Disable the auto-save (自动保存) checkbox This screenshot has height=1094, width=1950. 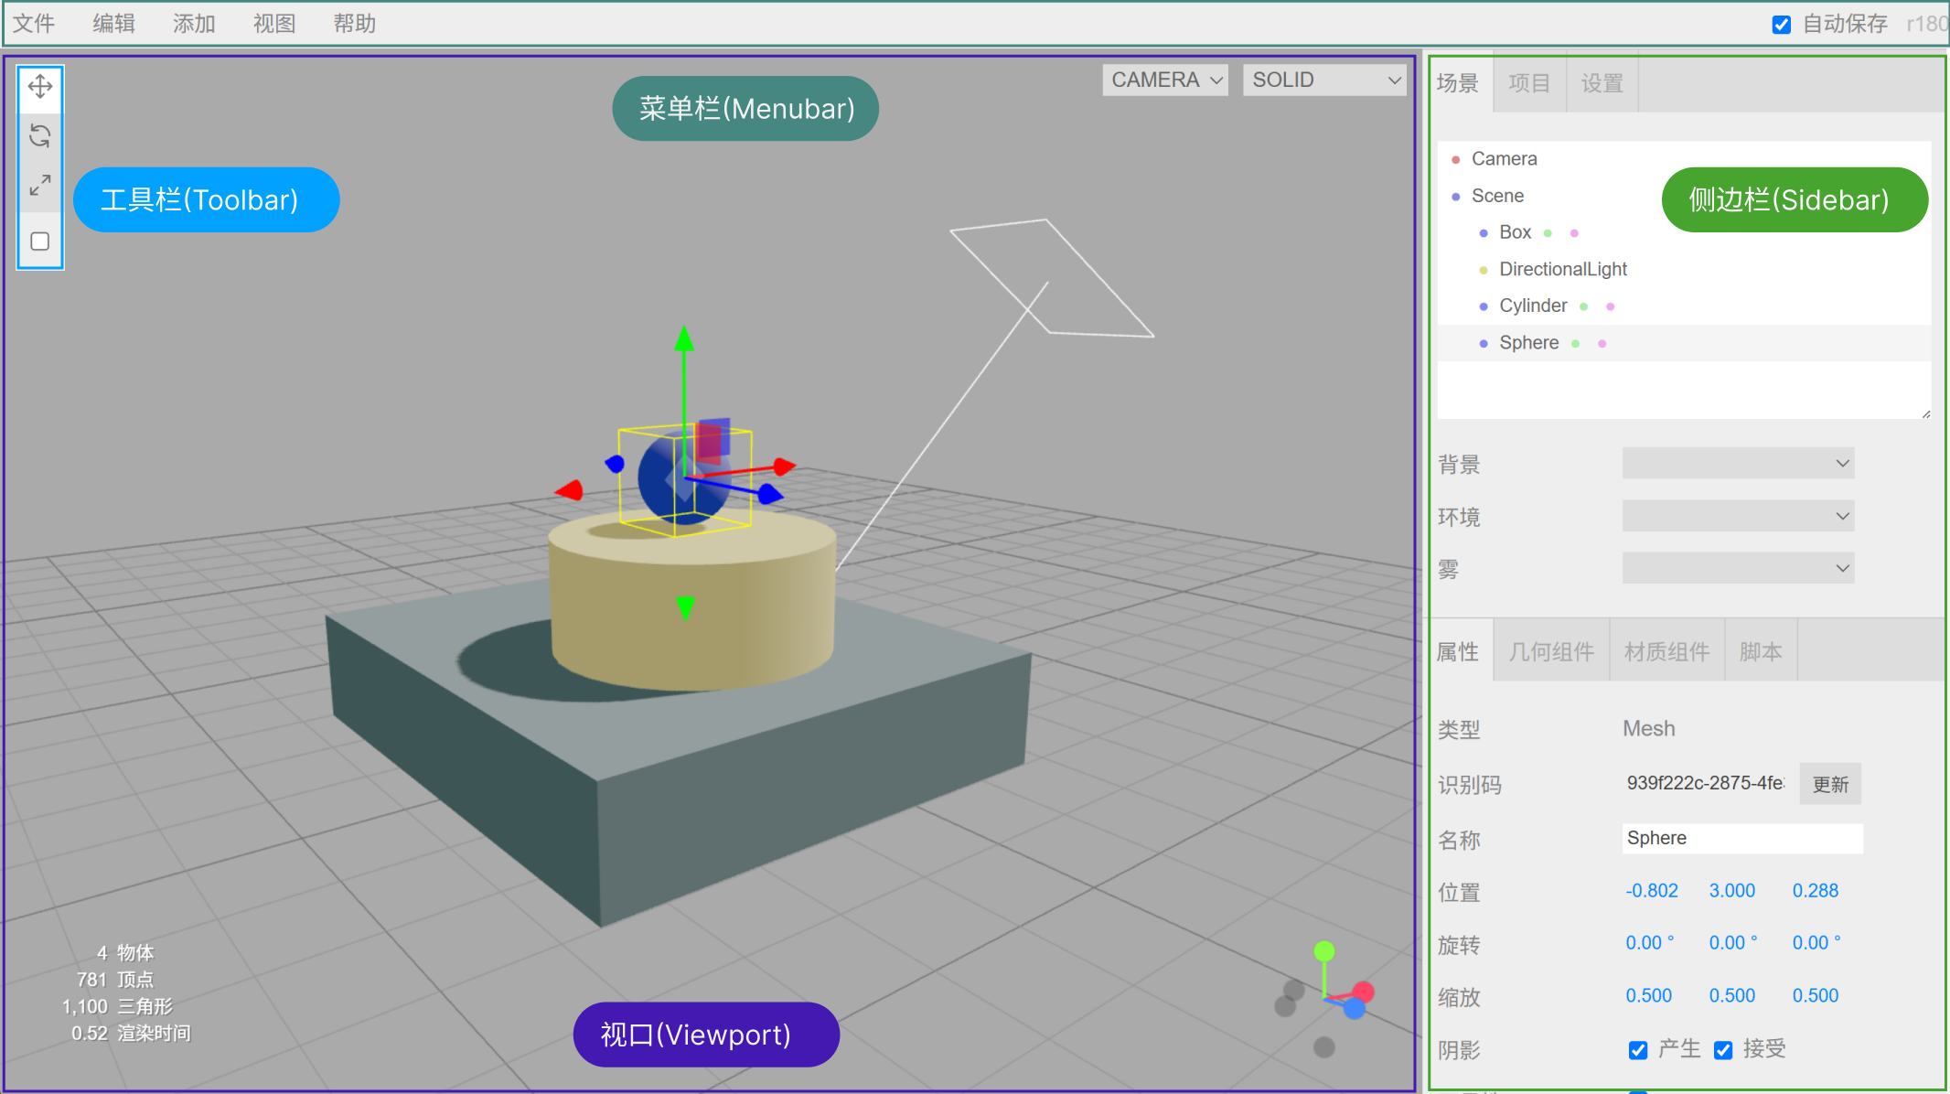(x=1781, y=25)
